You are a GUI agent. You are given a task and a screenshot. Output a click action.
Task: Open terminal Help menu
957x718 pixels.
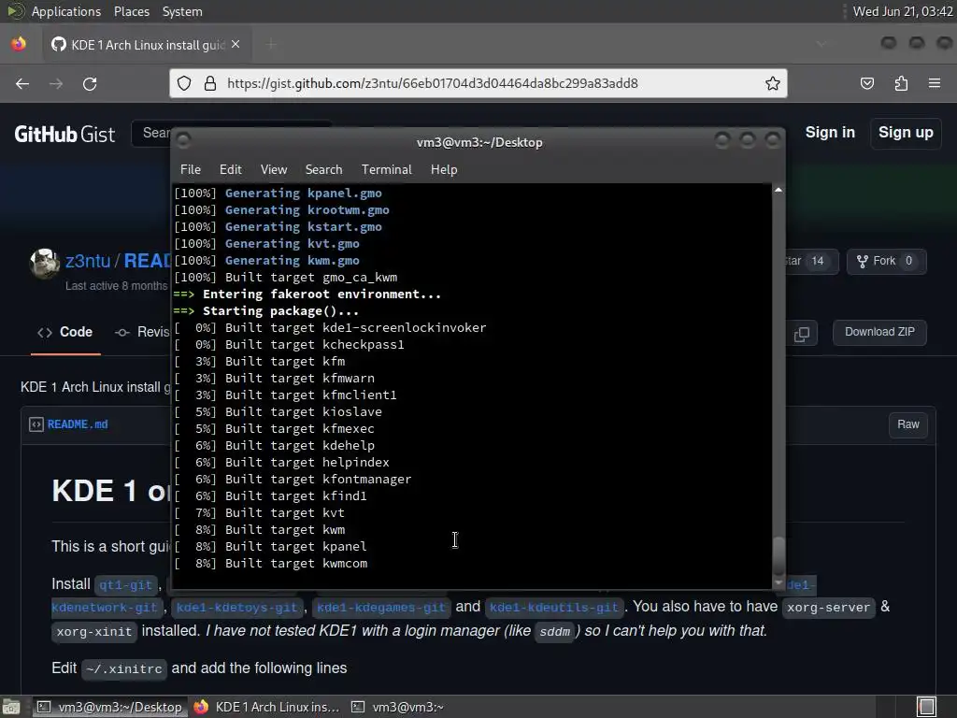[x=444, y=170]
